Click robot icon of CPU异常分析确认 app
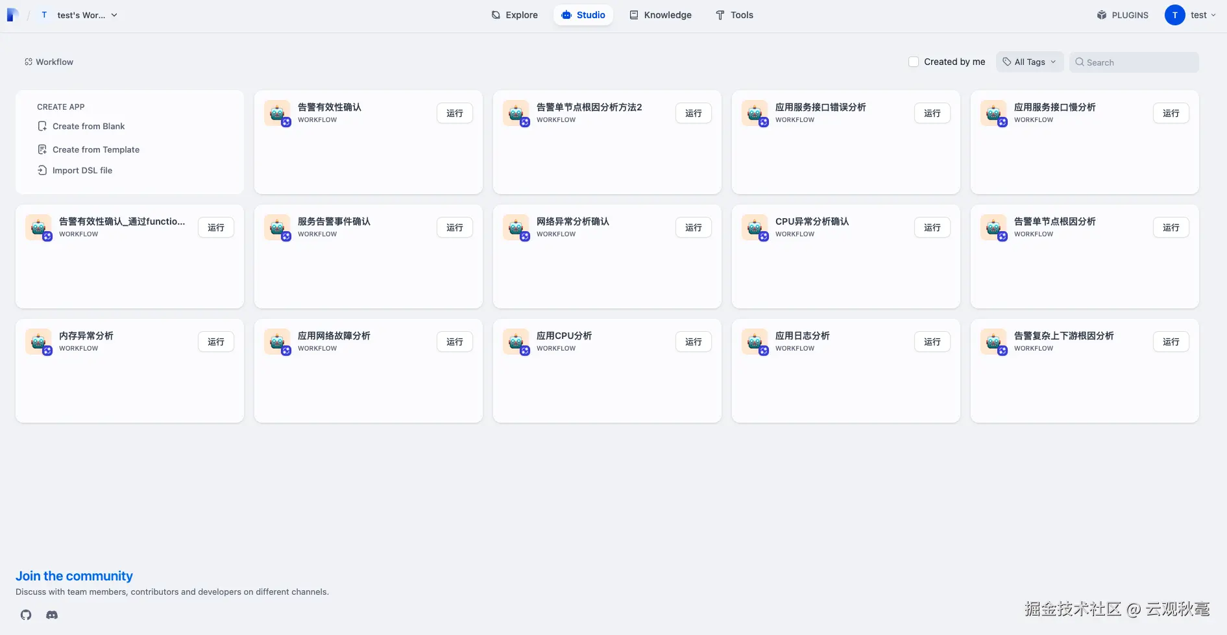 click(755, 227)
